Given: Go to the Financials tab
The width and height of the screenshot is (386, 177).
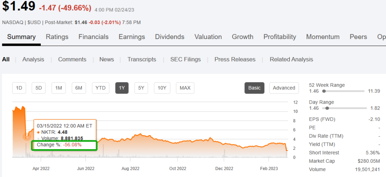Looking at the screenshot, I should (93, 37).
